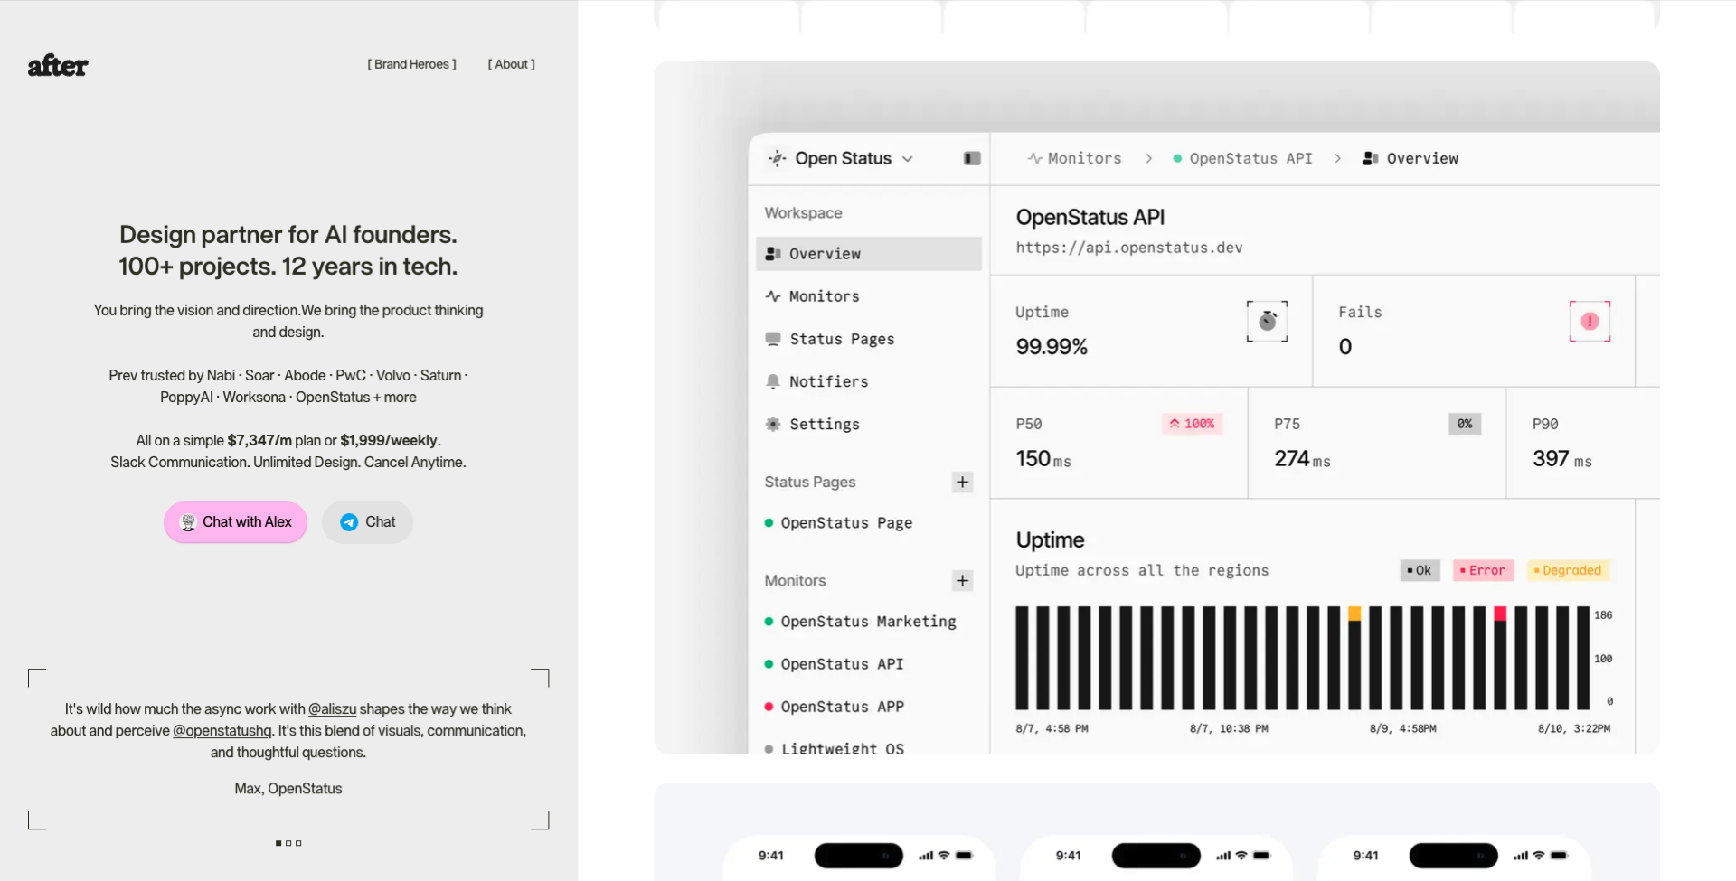Toggle the sidebar panel icon

point(972,158)
